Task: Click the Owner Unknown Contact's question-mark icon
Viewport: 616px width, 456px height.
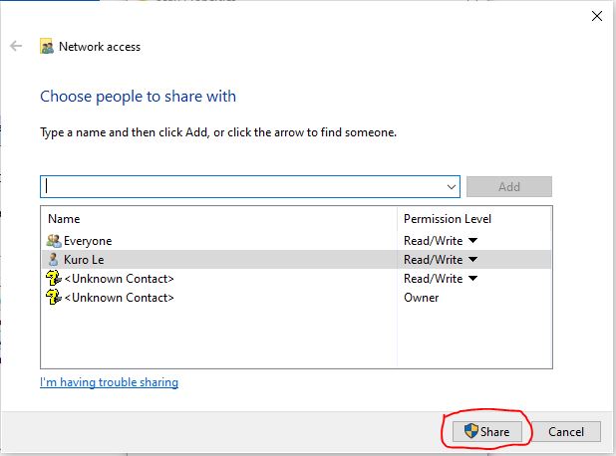Action: coord(54,298)
